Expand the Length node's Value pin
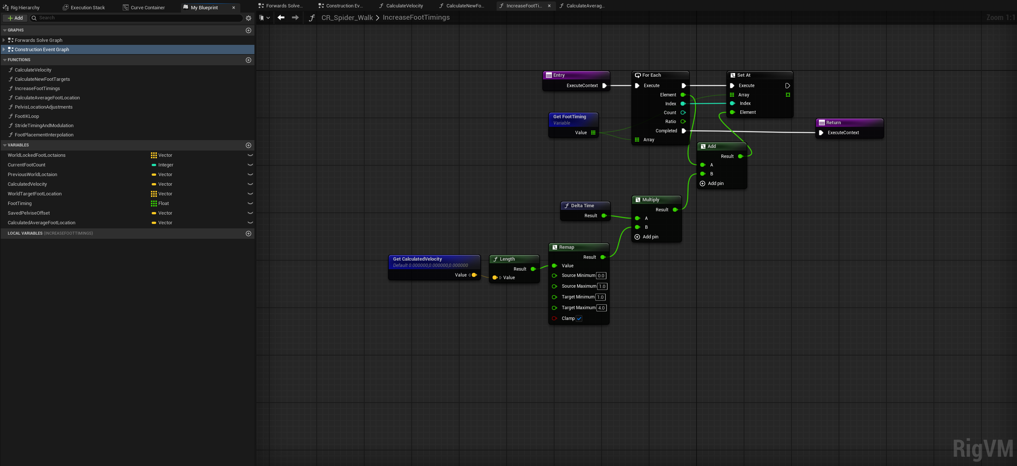 (x=500, y=278)
